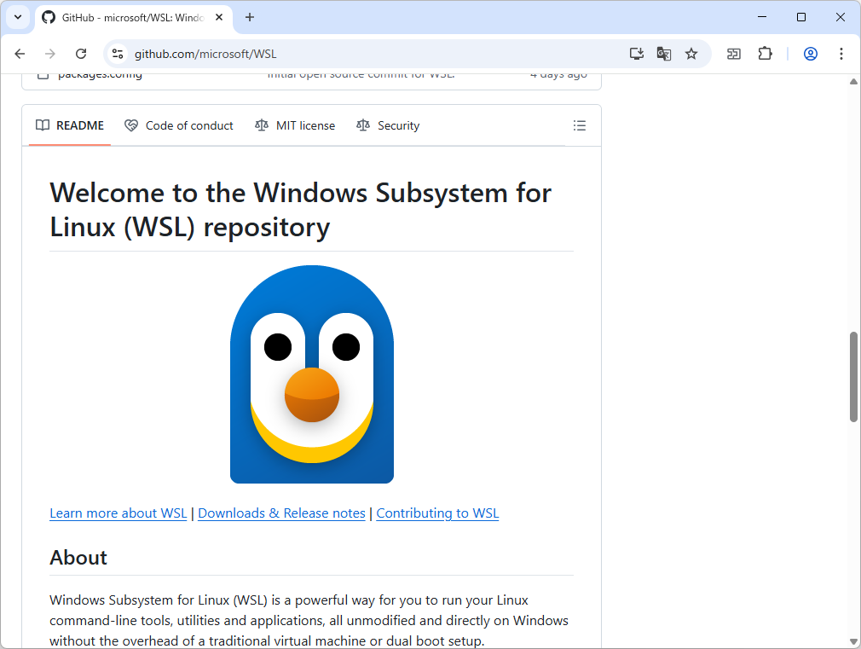Bookmark this page with the star
The width and height of the screenshot is (861, 649).
(x=691, y=53)
